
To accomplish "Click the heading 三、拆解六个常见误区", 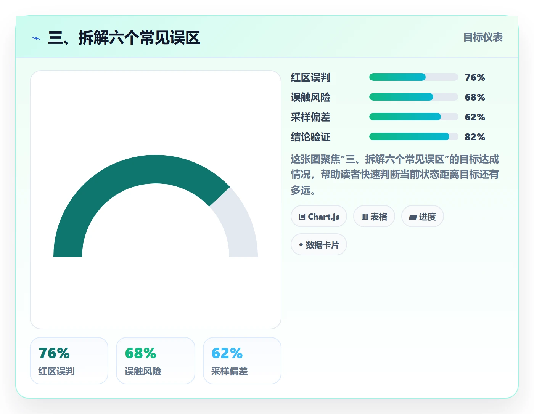I will [124, 38].
